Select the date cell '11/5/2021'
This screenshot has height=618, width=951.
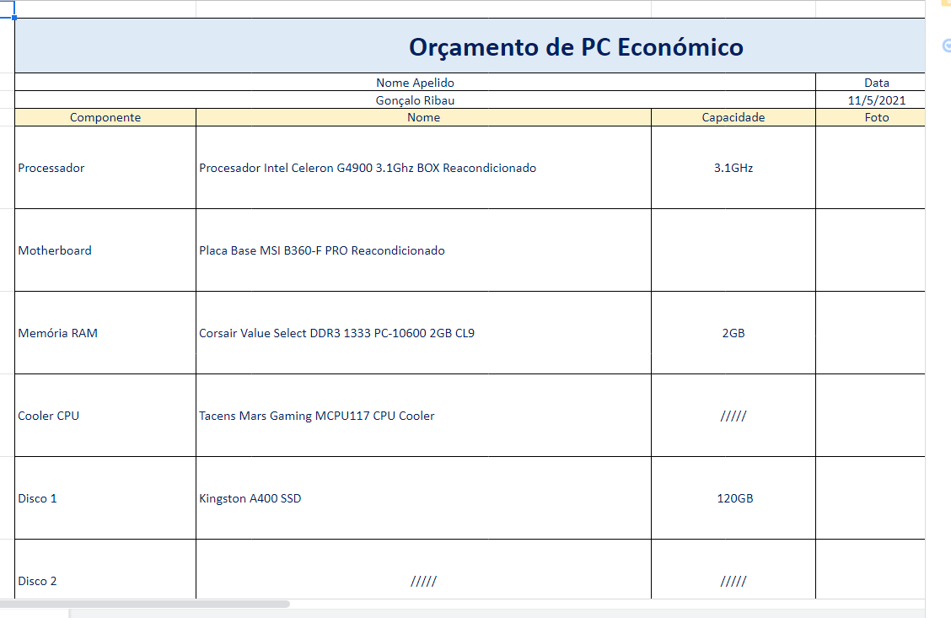pyautogui.click(x=870, y=100)
